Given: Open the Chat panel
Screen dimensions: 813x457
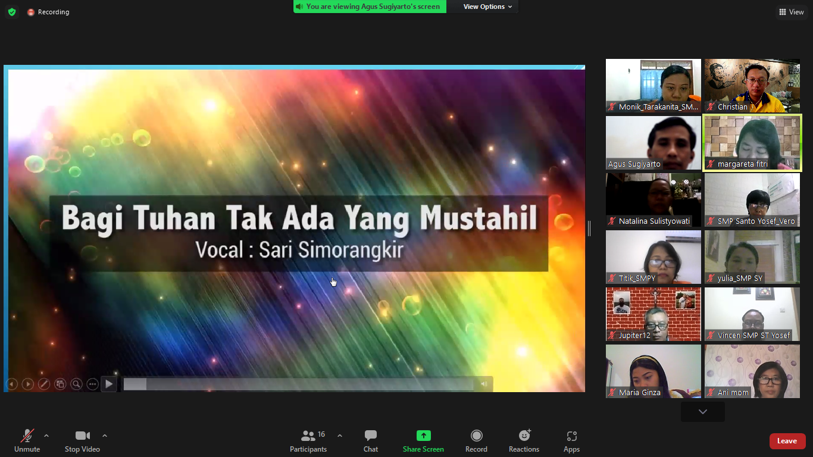Looking at the screenshot, I should (x=371, y=441).
